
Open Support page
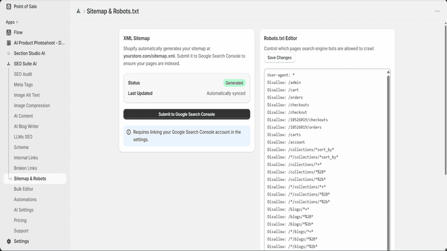tap(21, 231)
